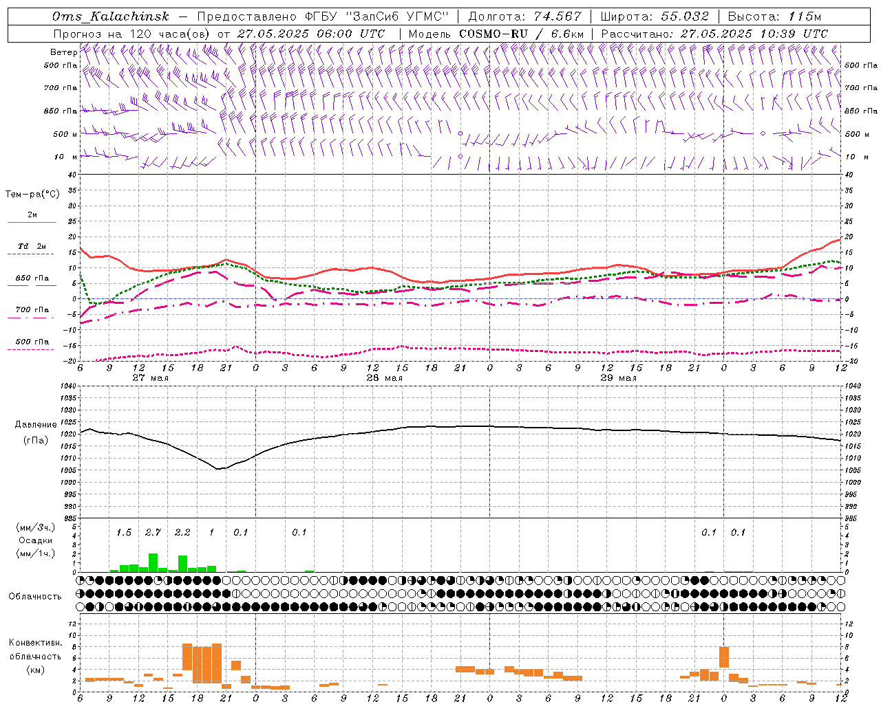Click the (мм/3ч.) precipitation unit label

[x=35, y=527]
